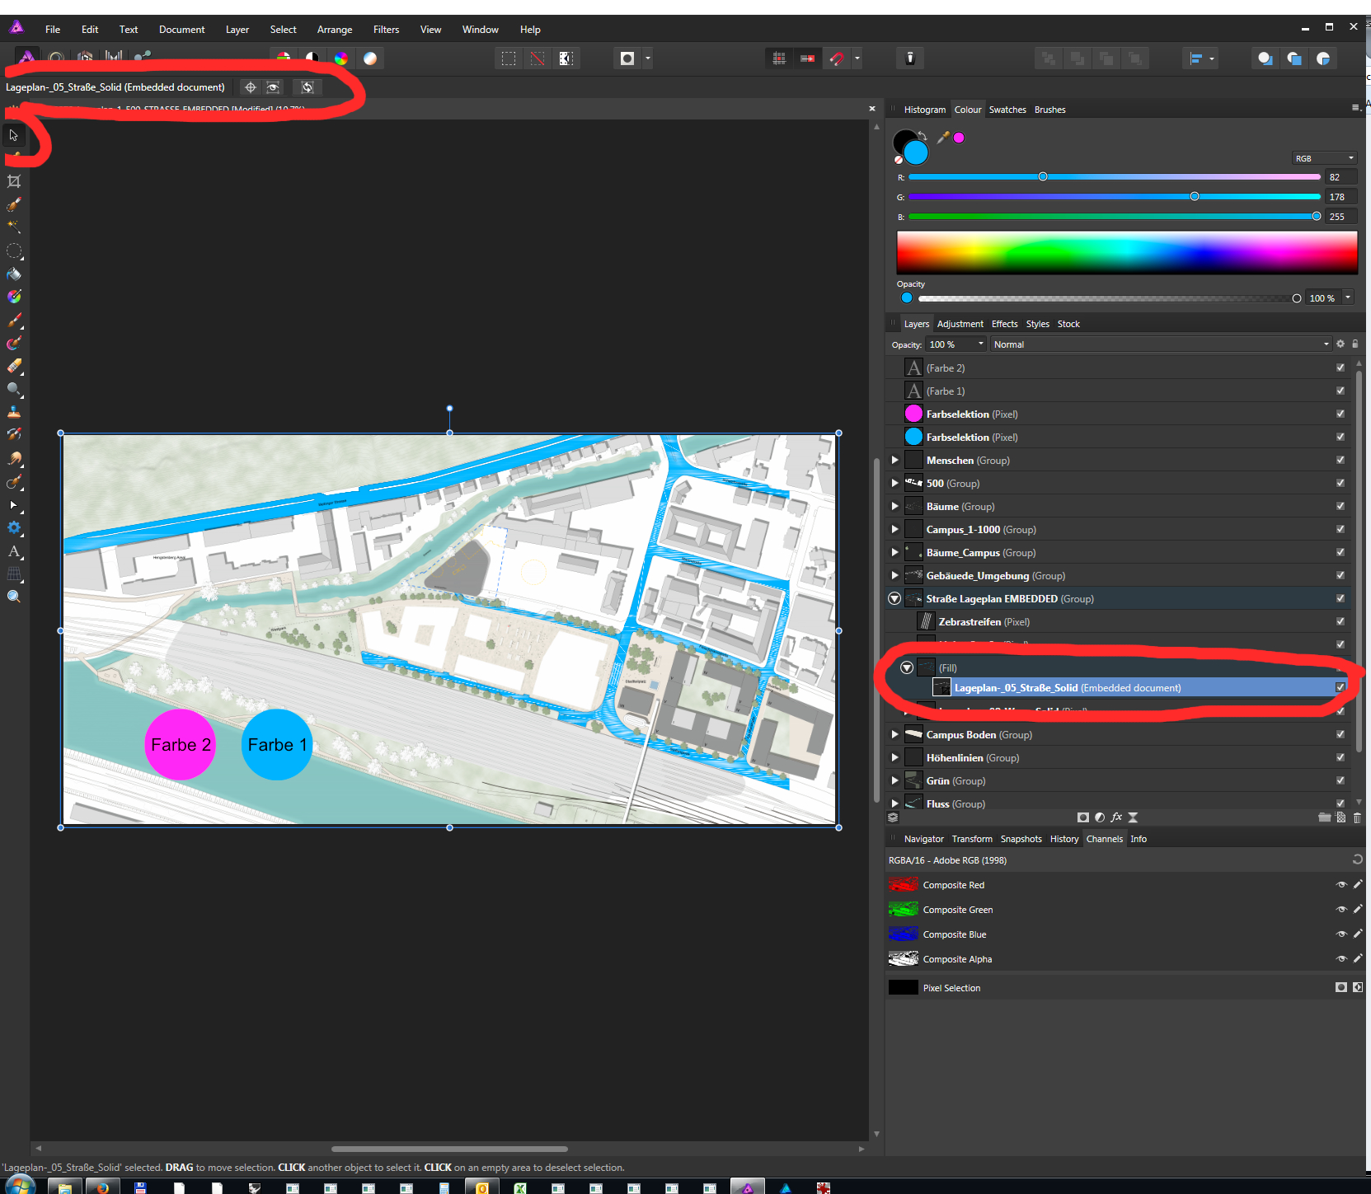This screenshot has height=1194, width=1371.
Task: Click the colour spectrum gradient bar
Action: 1126,252
